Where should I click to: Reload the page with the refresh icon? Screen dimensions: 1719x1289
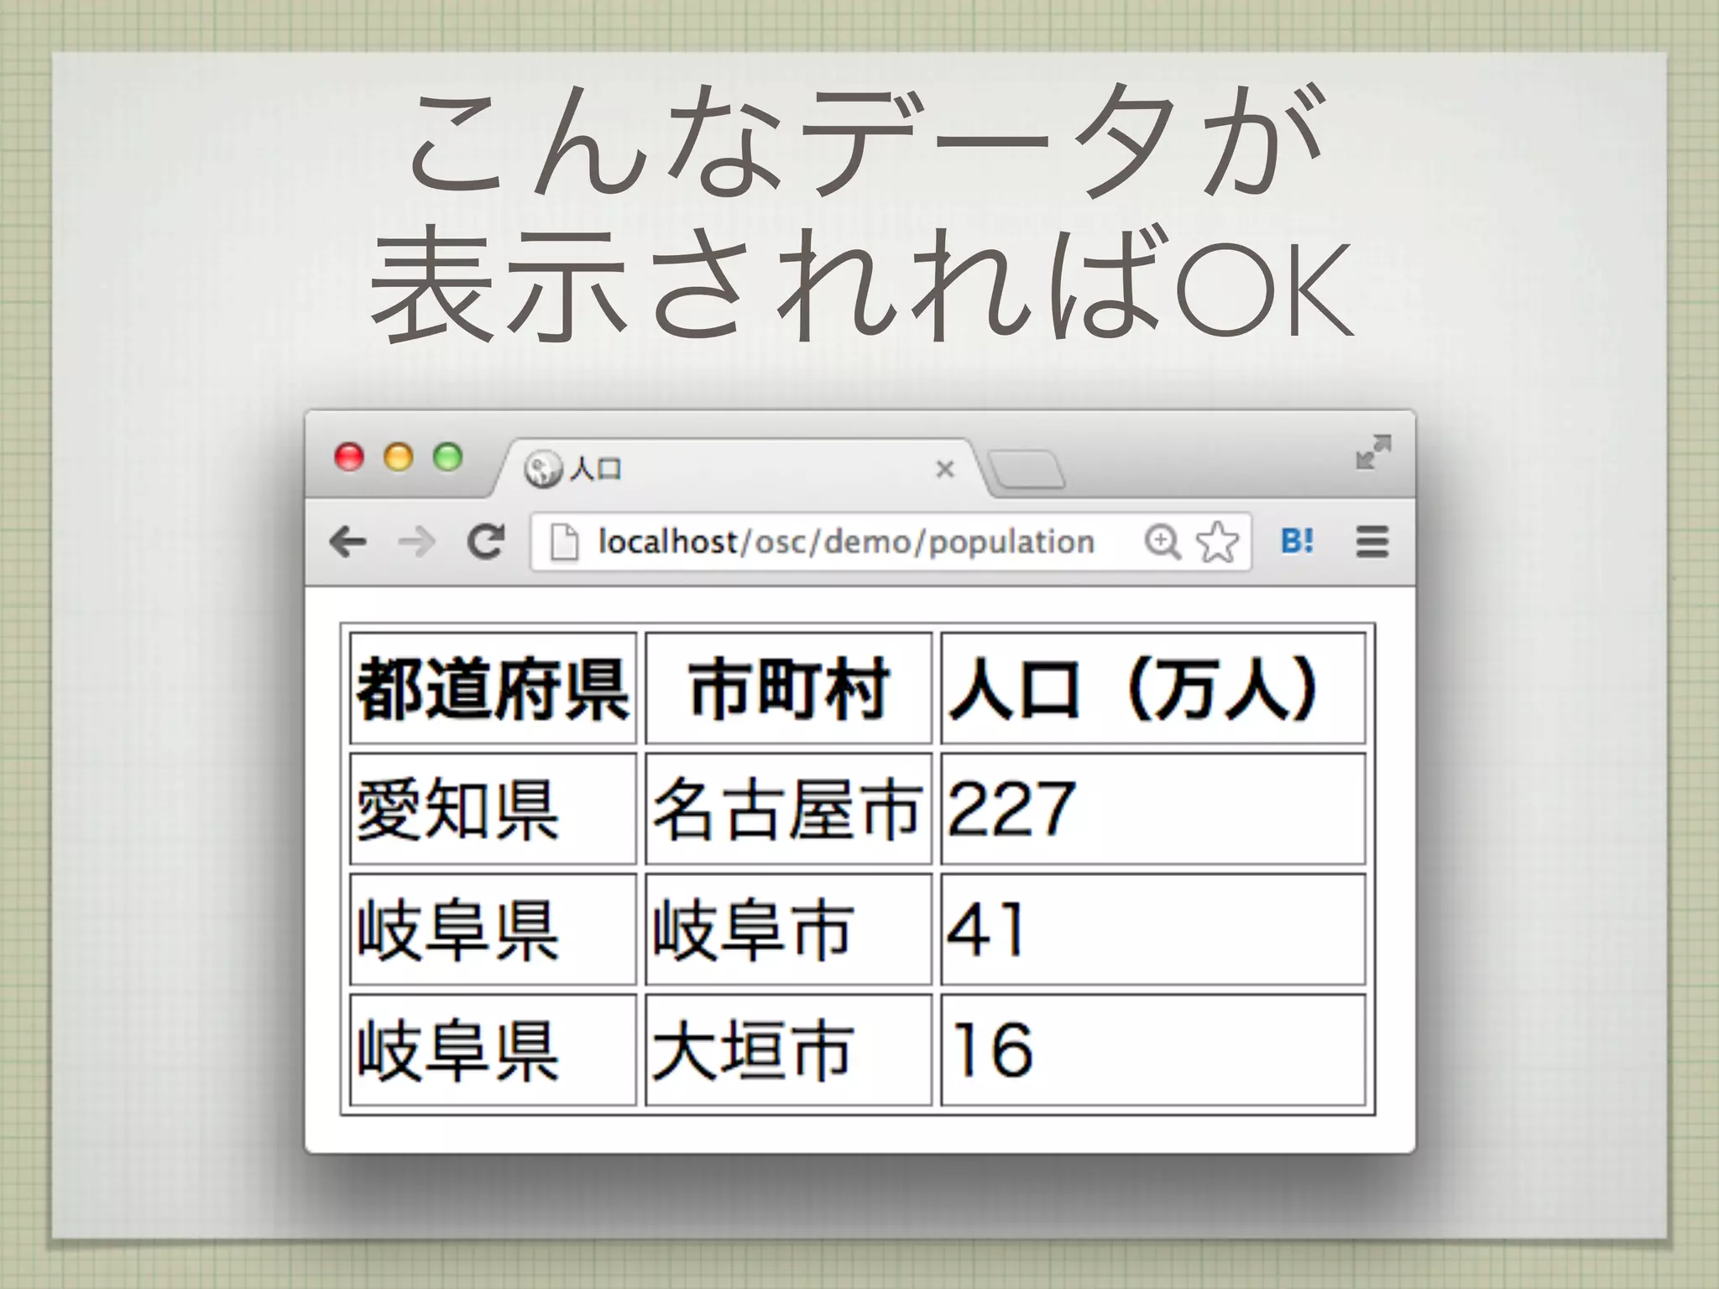pyautogui.click(x=486, y=541)
